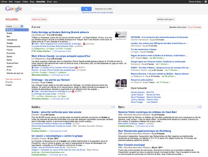Click YouTube icon beside the Anne Caudal video

[77, 67]
